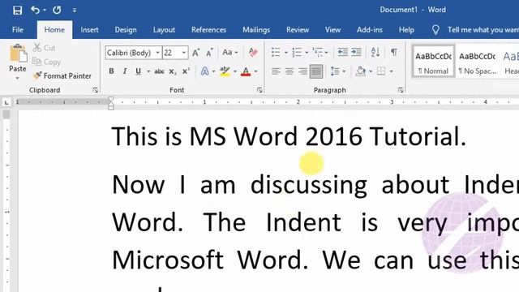Toggle Superscript formatting
The height and width of the screenshot is (292, 519).
[x=186, y=71]
